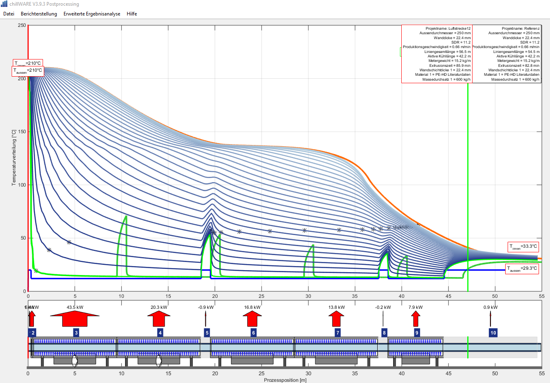Viewport: 550px width, 383px height.
Task: Open the Datei menu
Action: tap(9, 14)
